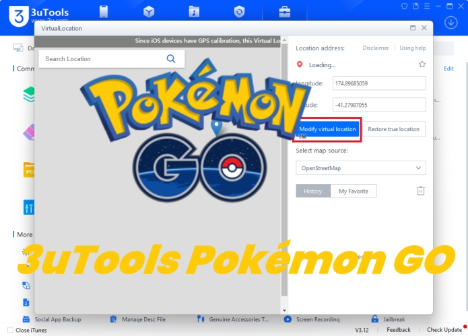Click the latitude field -41.27987055
This screenshot has width=468, height=336.
point(379,105)
